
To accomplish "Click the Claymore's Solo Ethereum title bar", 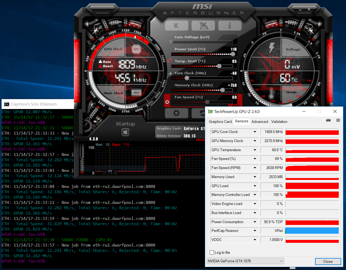I will pyautogui.click(x=38, y=104).
